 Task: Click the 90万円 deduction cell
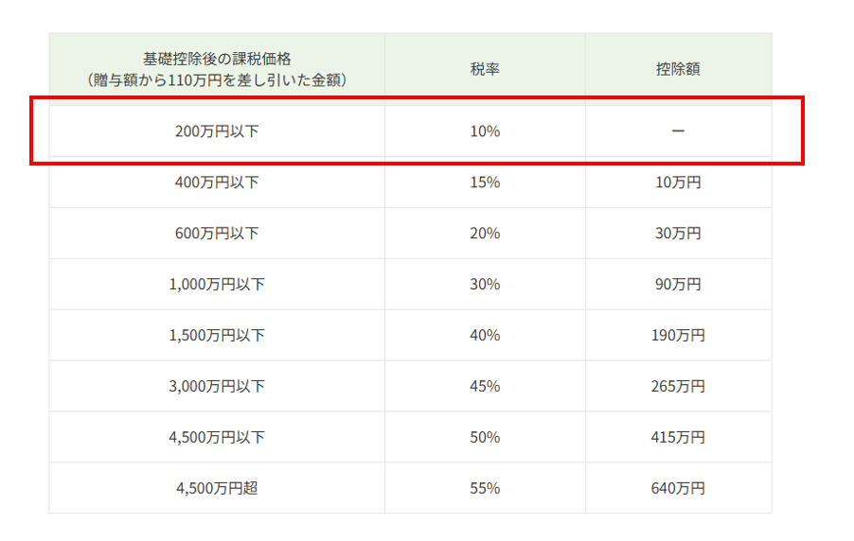tap(678, 285)
